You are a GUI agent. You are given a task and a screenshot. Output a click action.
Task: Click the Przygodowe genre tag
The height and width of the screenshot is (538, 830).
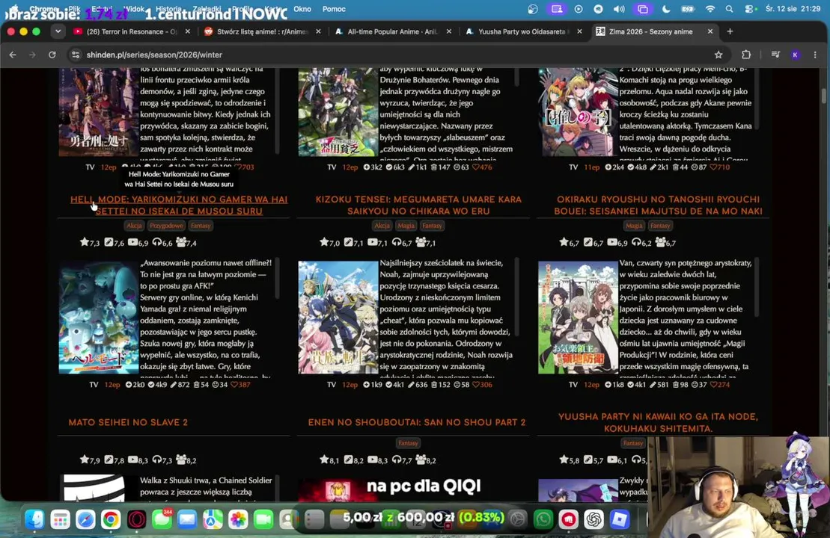click(166, 226)
